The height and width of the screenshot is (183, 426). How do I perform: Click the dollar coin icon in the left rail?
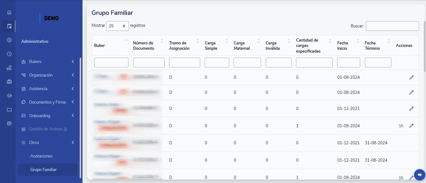pyautogui.click(x=9, y=40)
